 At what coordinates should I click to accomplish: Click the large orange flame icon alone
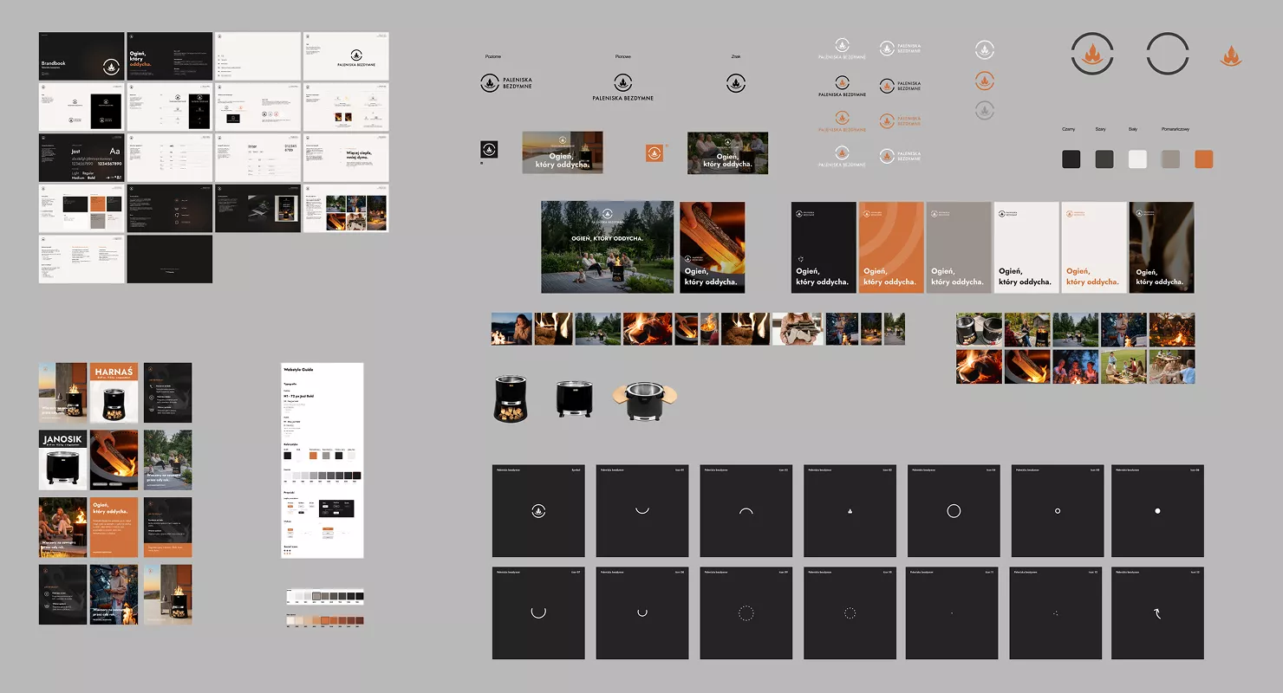tap(1230, 56)
